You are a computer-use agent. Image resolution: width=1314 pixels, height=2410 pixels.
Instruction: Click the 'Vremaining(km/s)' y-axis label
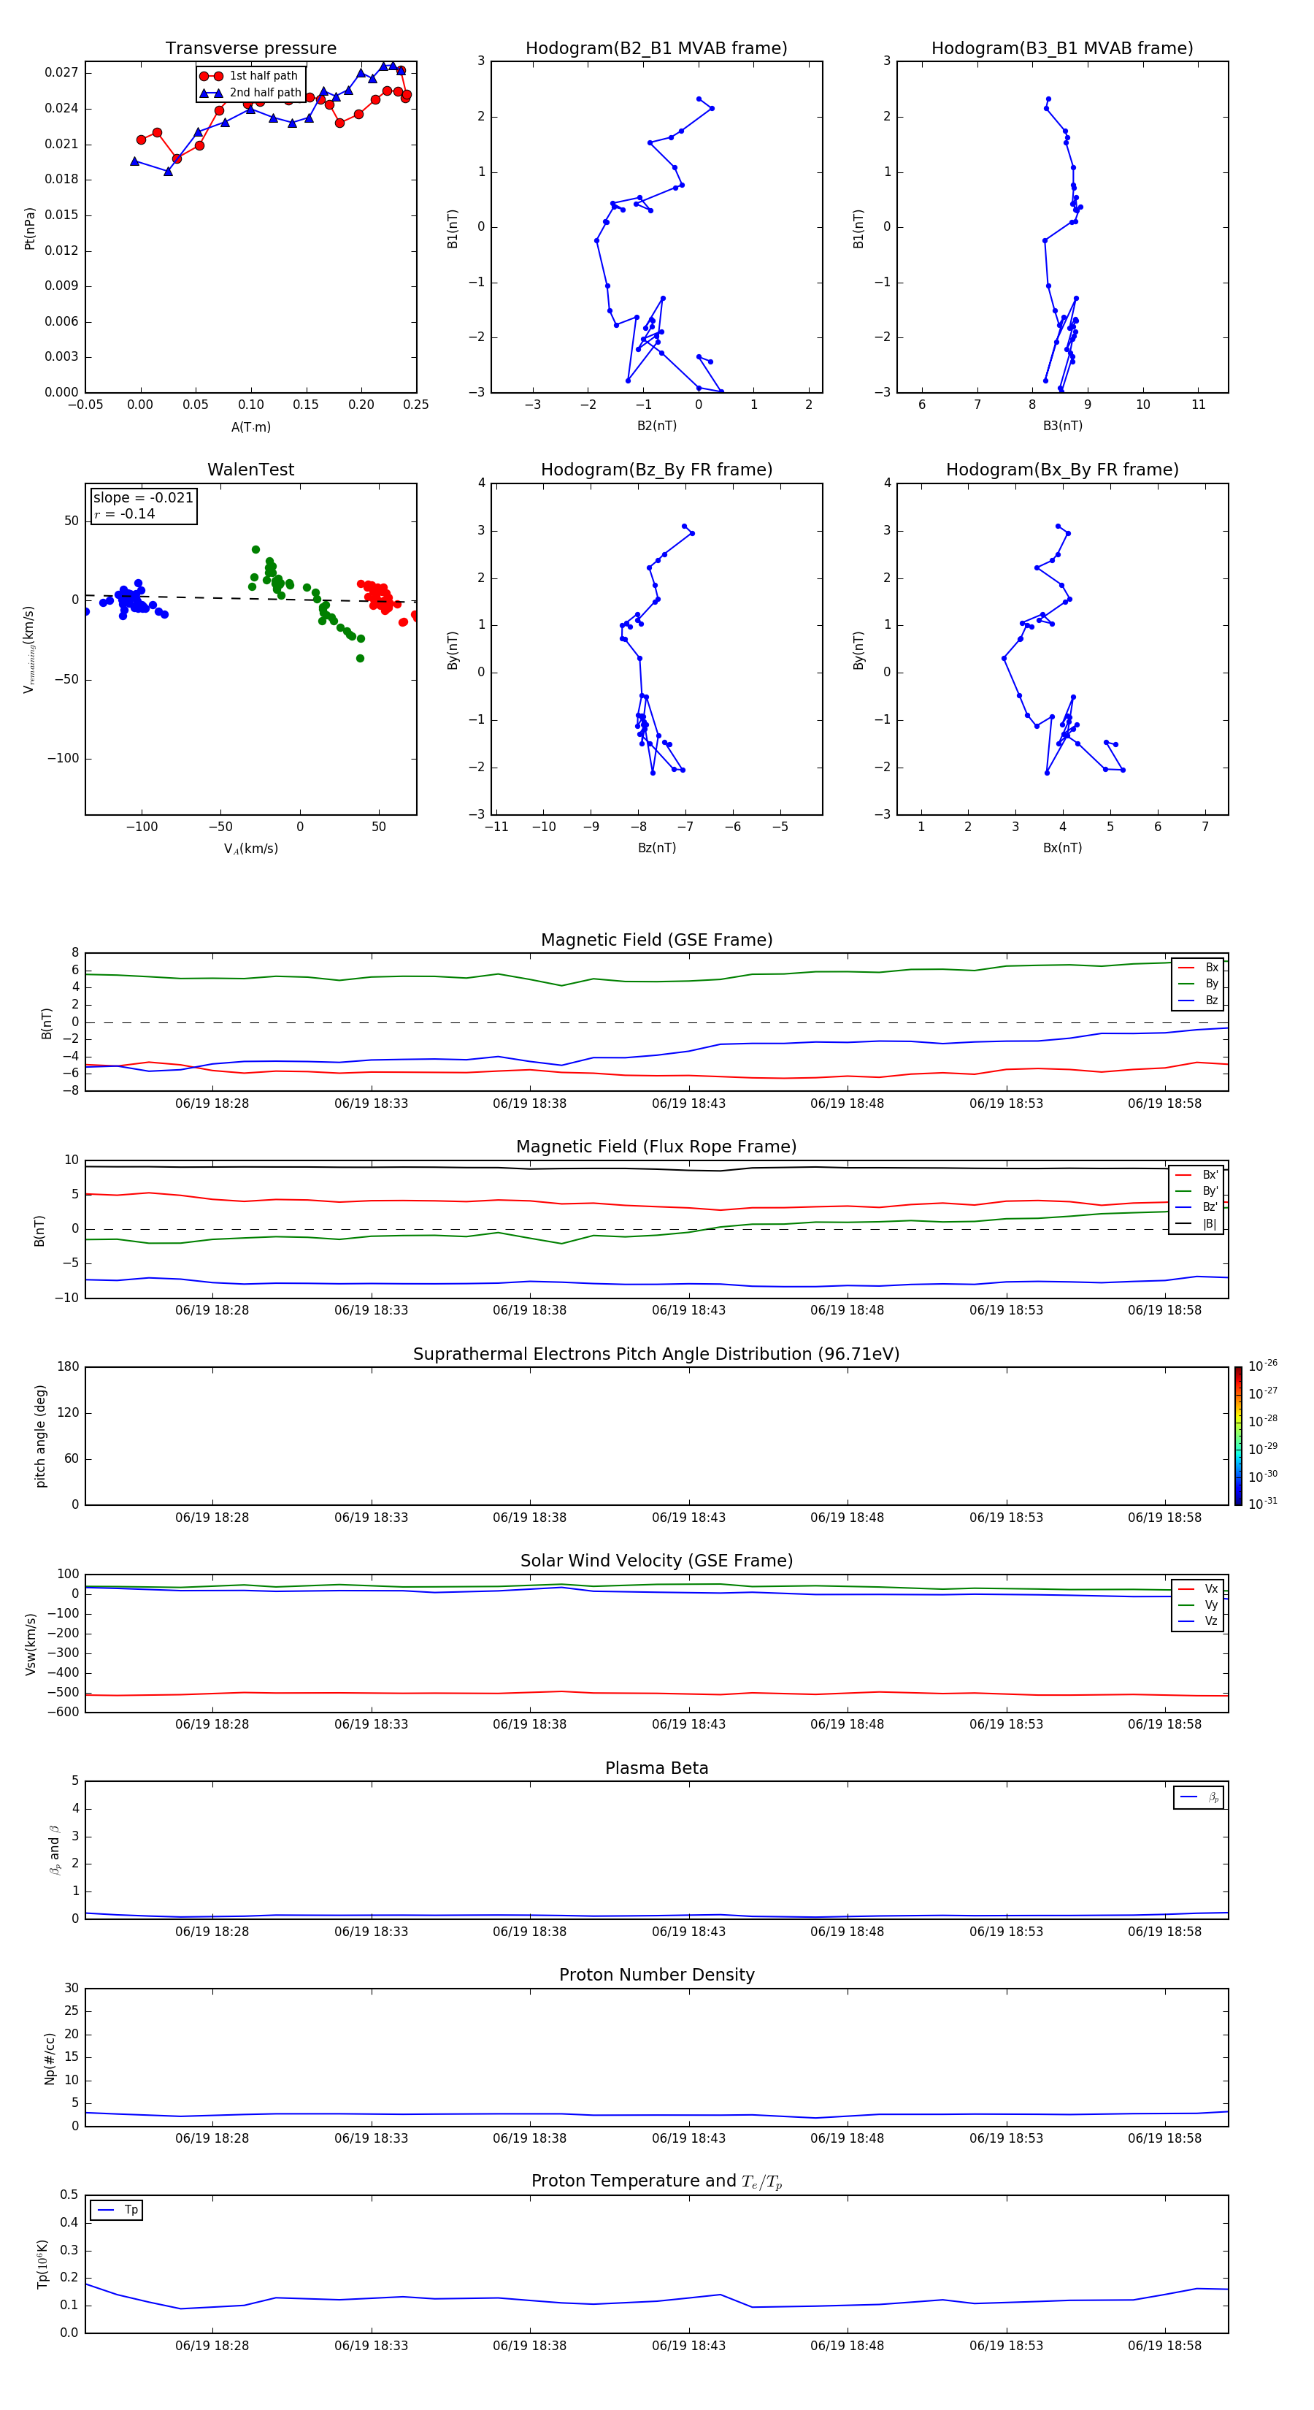pyautogui.click(x=29, y=649)
